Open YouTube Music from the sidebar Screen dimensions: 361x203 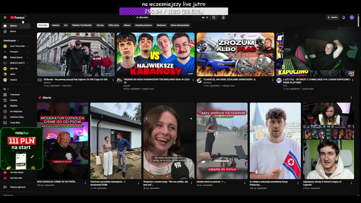[x=16, y=172]
